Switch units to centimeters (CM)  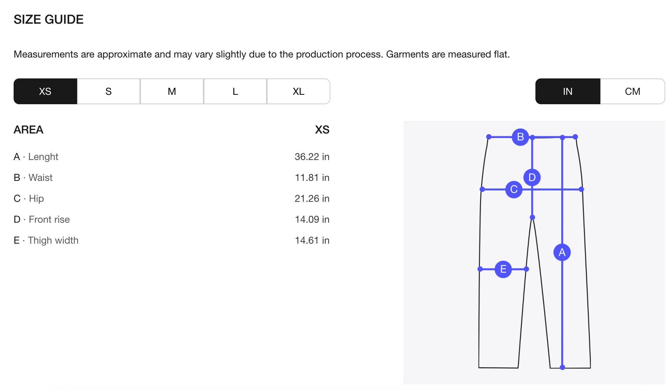(632, 91)
